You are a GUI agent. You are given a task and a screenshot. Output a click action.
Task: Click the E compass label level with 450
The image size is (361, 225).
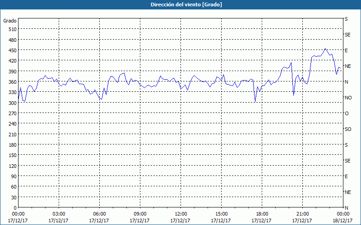[346, 50]
